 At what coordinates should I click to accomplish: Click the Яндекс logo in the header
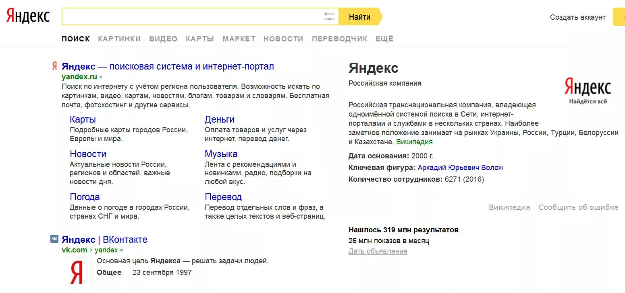(28, 16)
